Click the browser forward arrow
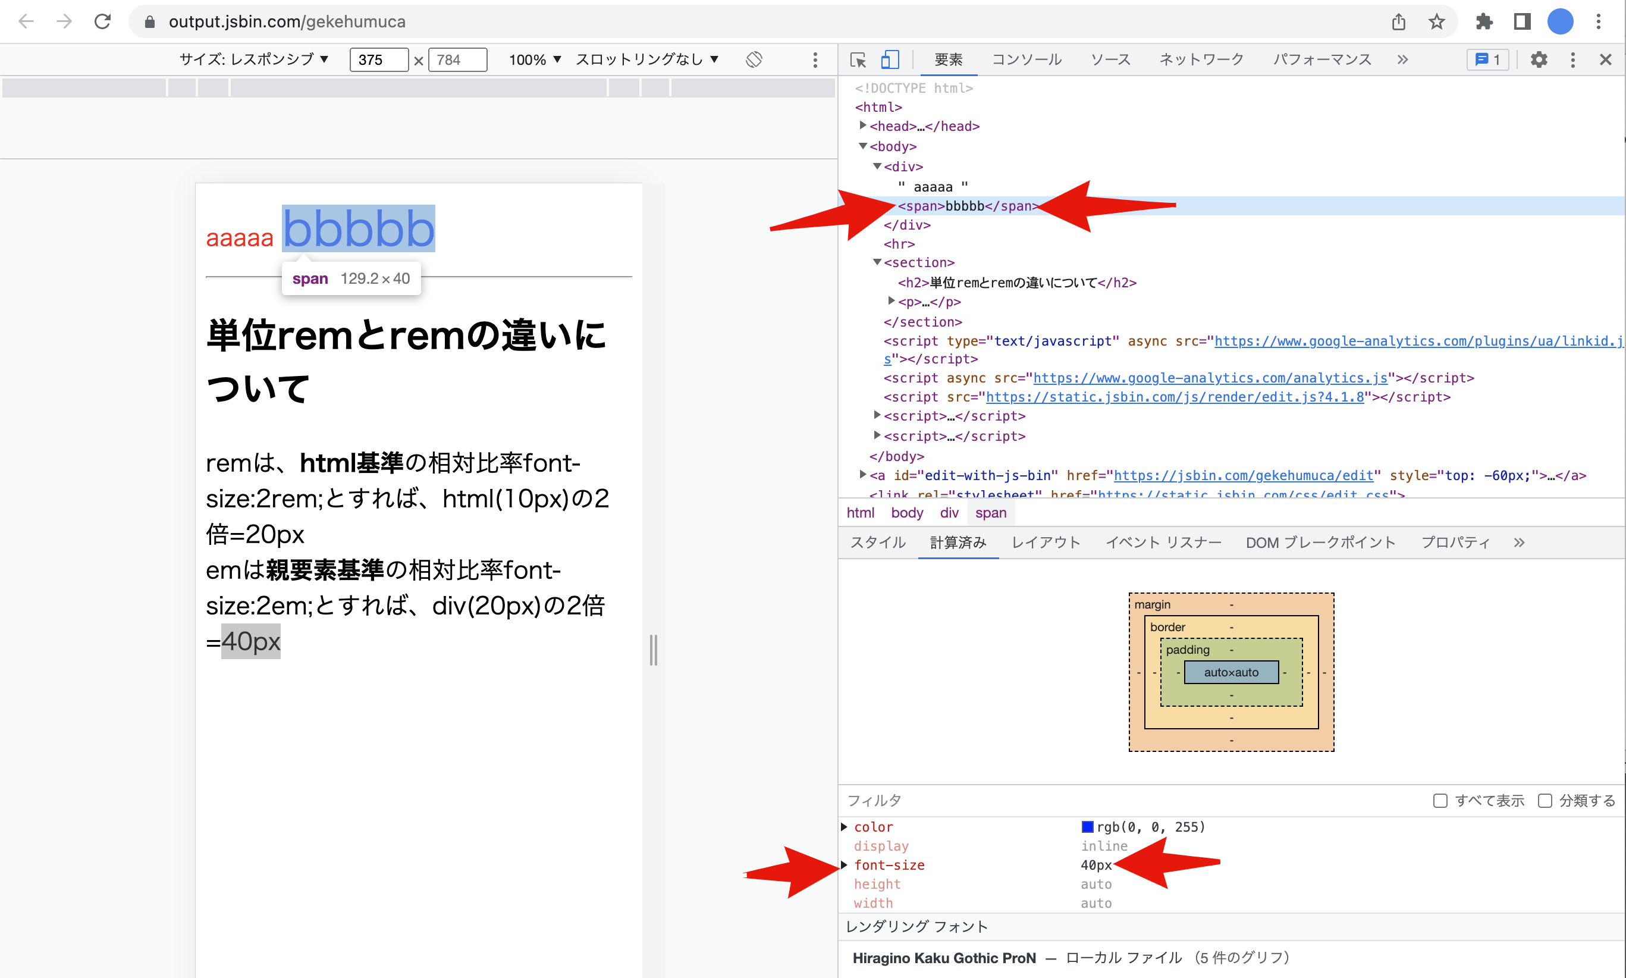This screenshot has height=978, width=1626. [64, 21]
